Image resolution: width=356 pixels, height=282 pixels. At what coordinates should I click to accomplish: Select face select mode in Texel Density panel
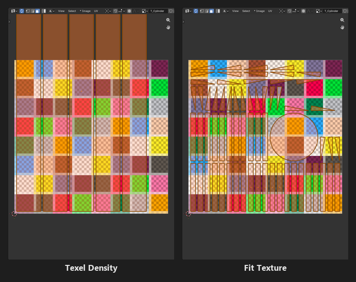pyautogui.click(x=38, y=11)
